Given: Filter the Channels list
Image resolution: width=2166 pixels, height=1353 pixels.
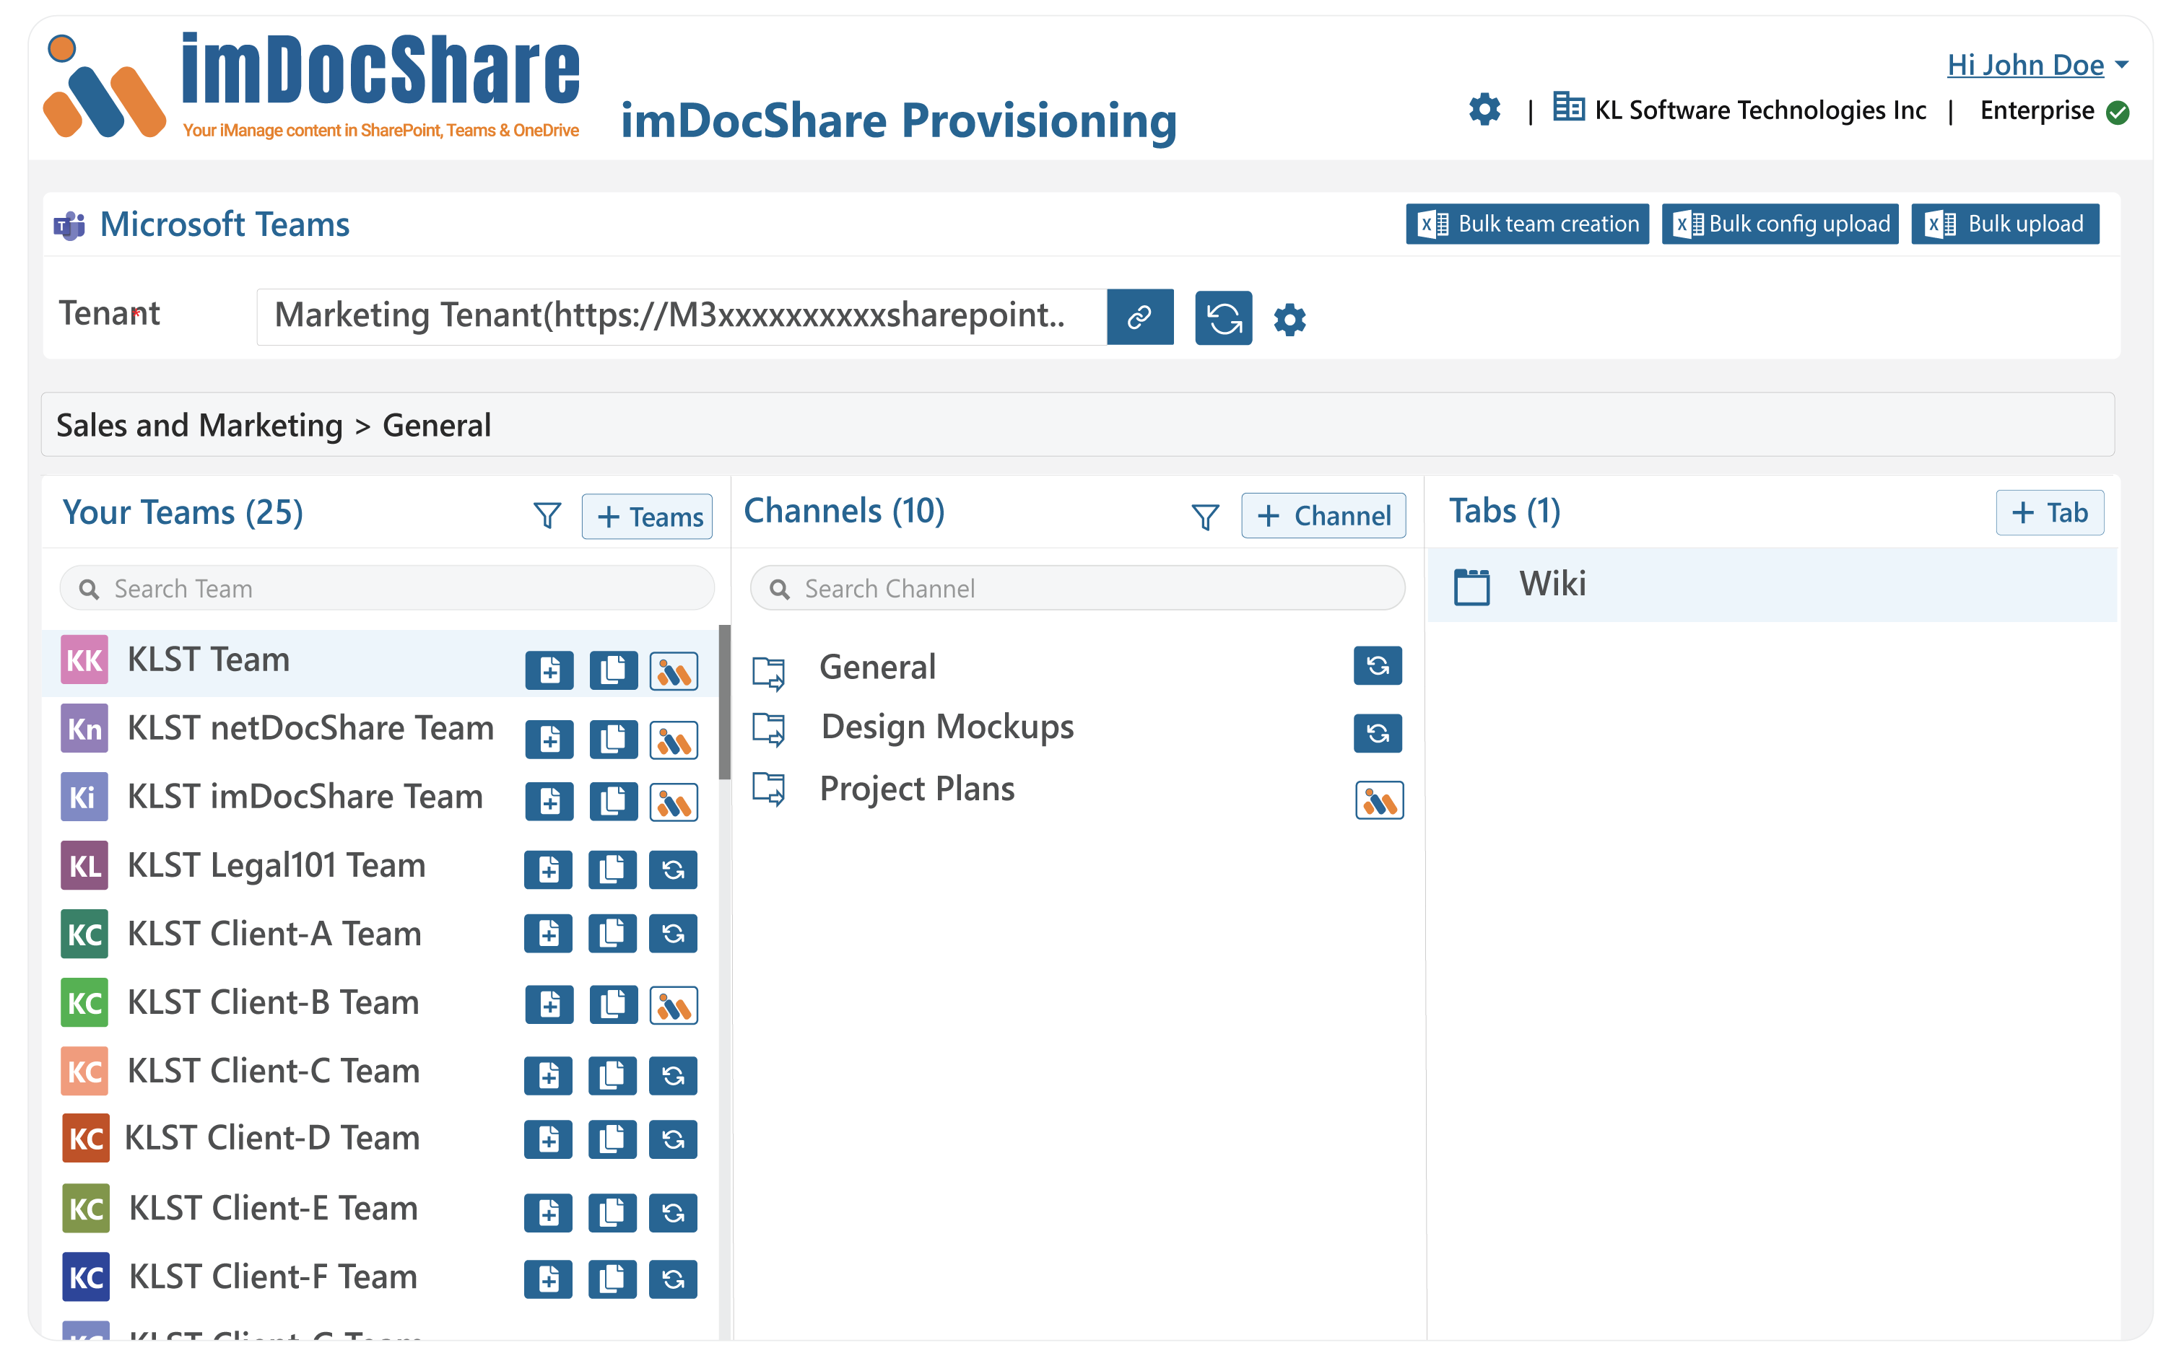Looking at the screenshot, I should tap(1205, 517).
